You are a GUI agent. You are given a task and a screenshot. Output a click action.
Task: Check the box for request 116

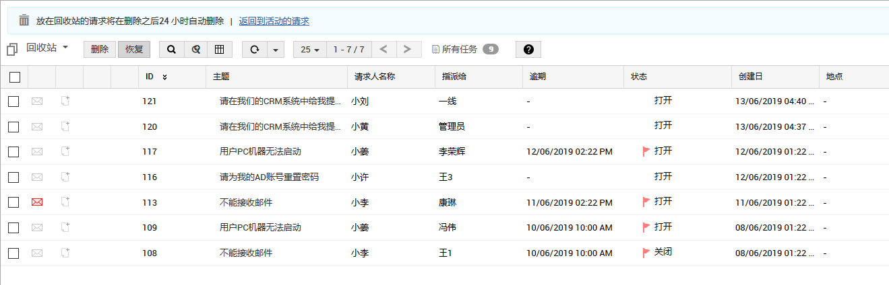pos(13,177)
